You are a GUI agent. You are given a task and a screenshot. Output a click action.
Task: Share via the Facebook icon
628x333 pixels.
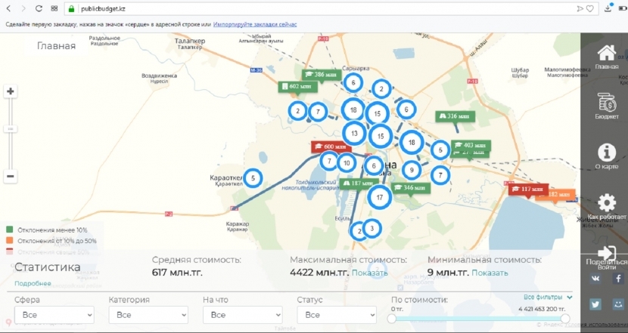(x=618, y=279)
